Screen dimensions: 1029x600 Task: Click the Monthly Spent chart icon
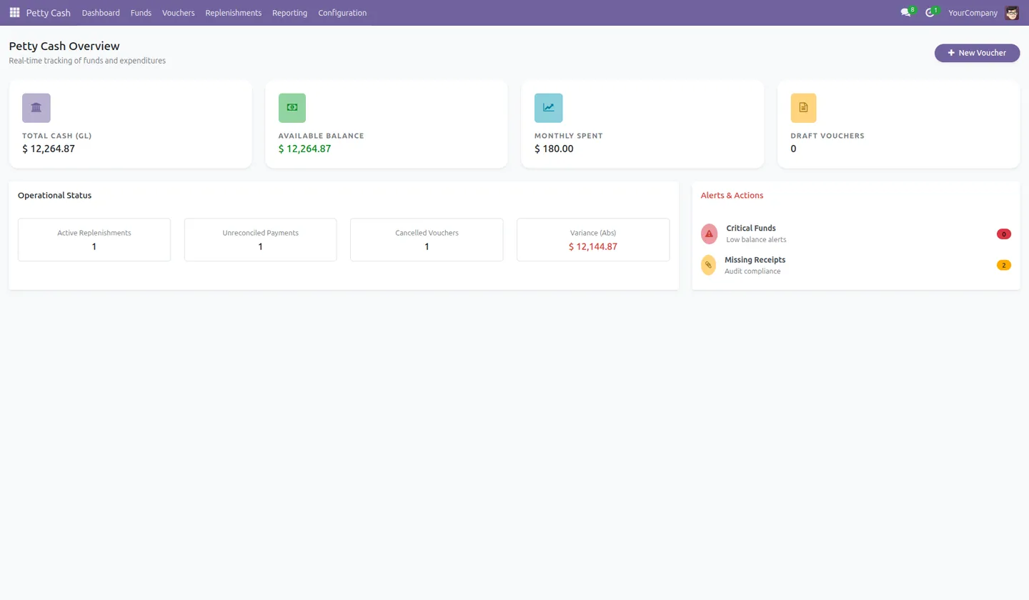[549, 108]
